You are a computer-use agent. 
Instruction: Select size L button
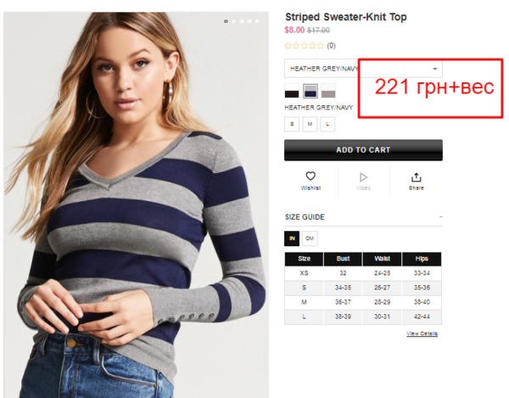coord(327,124)
